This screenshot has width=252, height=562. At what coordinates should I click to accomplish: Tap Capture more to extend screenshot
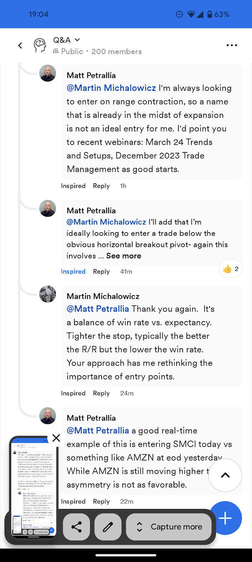(x=169, y=527)
